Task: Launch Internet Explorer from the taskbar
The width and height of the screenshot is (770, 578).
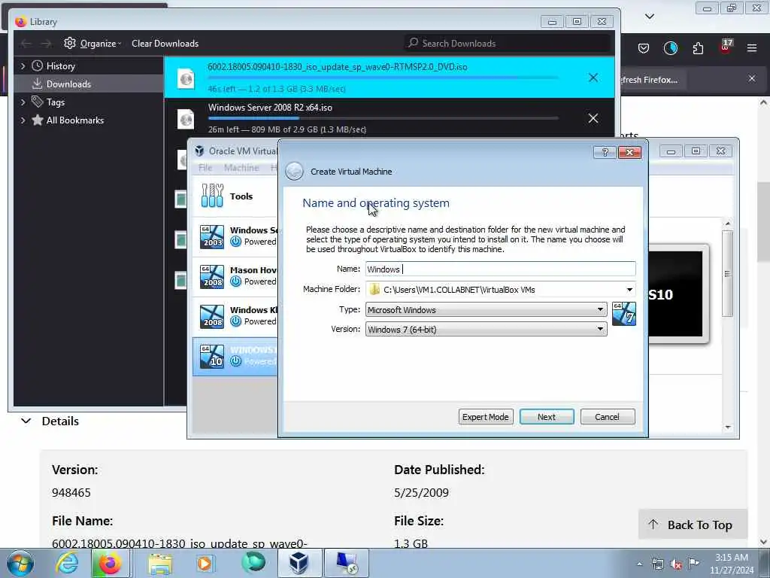Action: [67, 563]
